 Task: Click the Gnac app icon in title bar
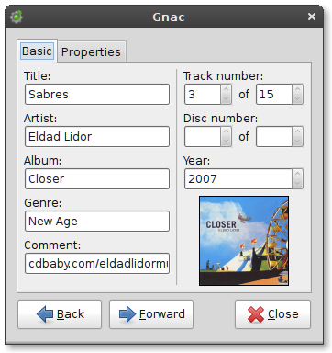point(17,17)
